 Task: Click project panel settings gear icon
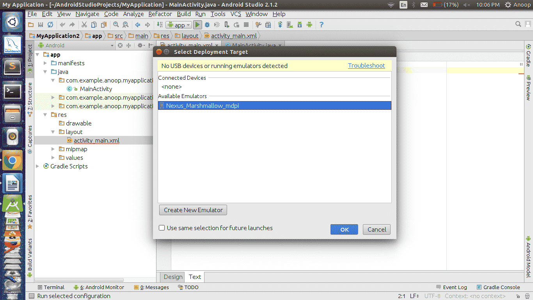pos(140,45)
